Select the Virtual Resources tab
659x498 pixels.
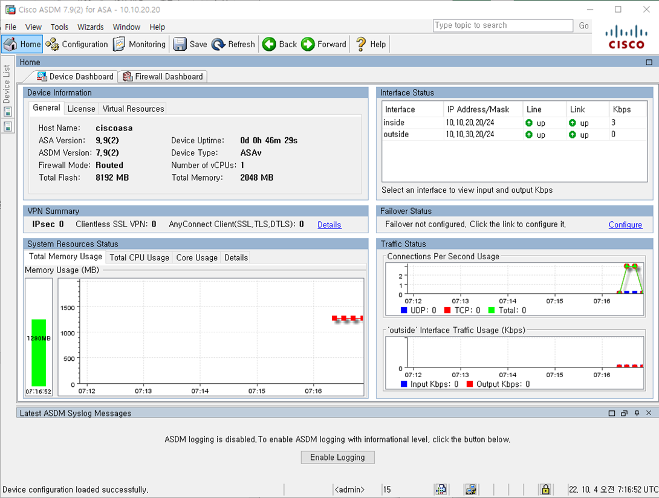pos(133,109)
